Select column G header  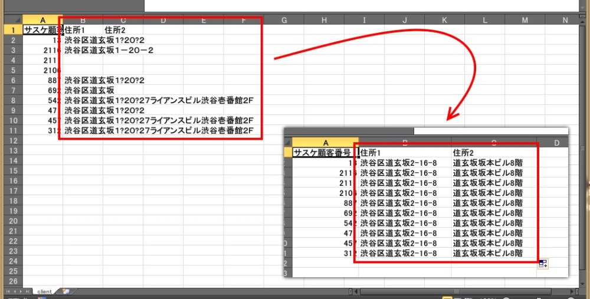[284, 20]
